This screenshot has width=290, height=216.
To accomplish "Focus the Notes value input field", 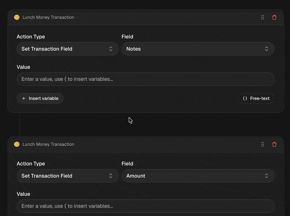I will coord(145,79).
